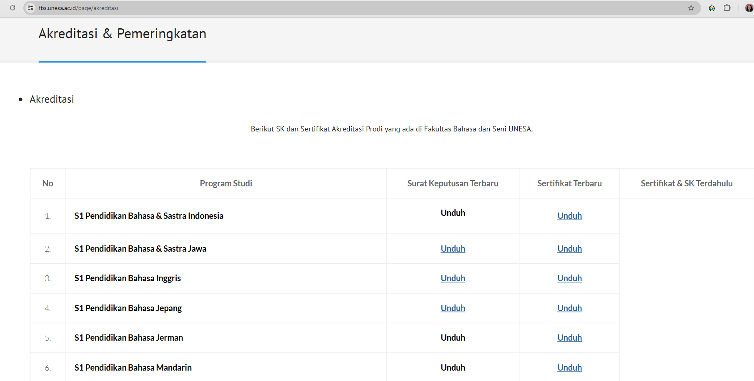Download Sertifikat Terbaru for Pendidikan Bahasa Inggris
The height and width of the screenshot is (381, 754).
(x=569, y=278)
